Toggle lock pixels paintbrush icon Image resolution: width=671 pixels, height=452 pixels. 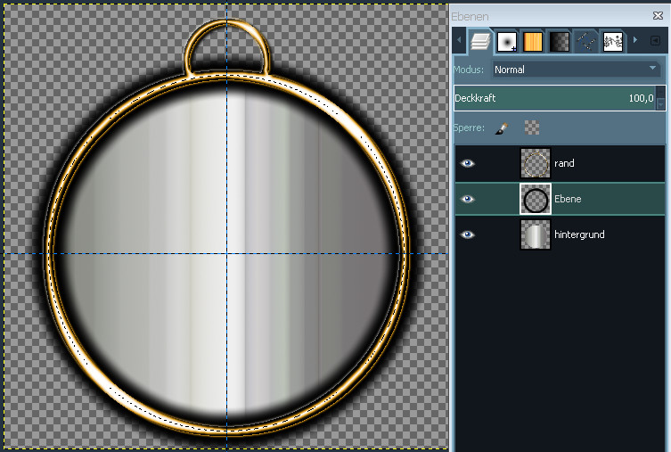[502, 128]
